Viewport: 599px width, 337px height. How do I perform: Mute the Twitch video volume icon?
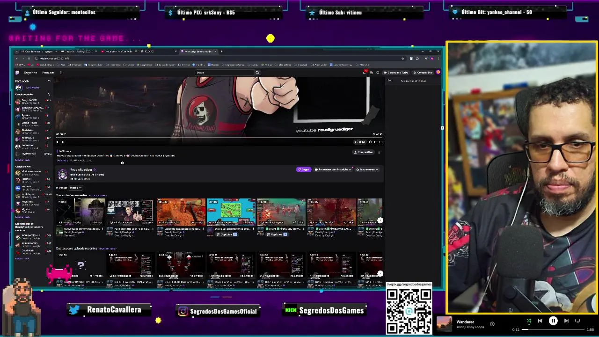(x=63, y=142)
